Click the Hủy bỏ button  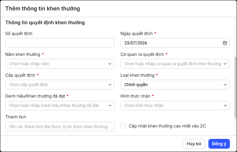(x=194, y=144)
